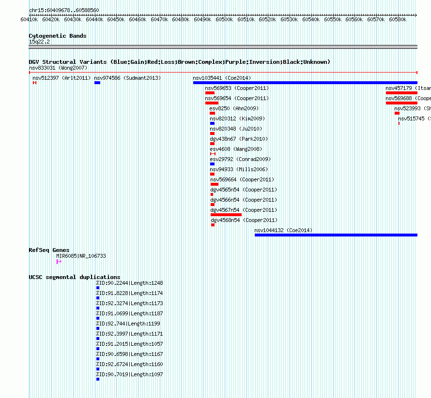Select the nsv94933 (Mills2006) variant
The height and width of the screenshot is (398, 431).
point(239,169)
